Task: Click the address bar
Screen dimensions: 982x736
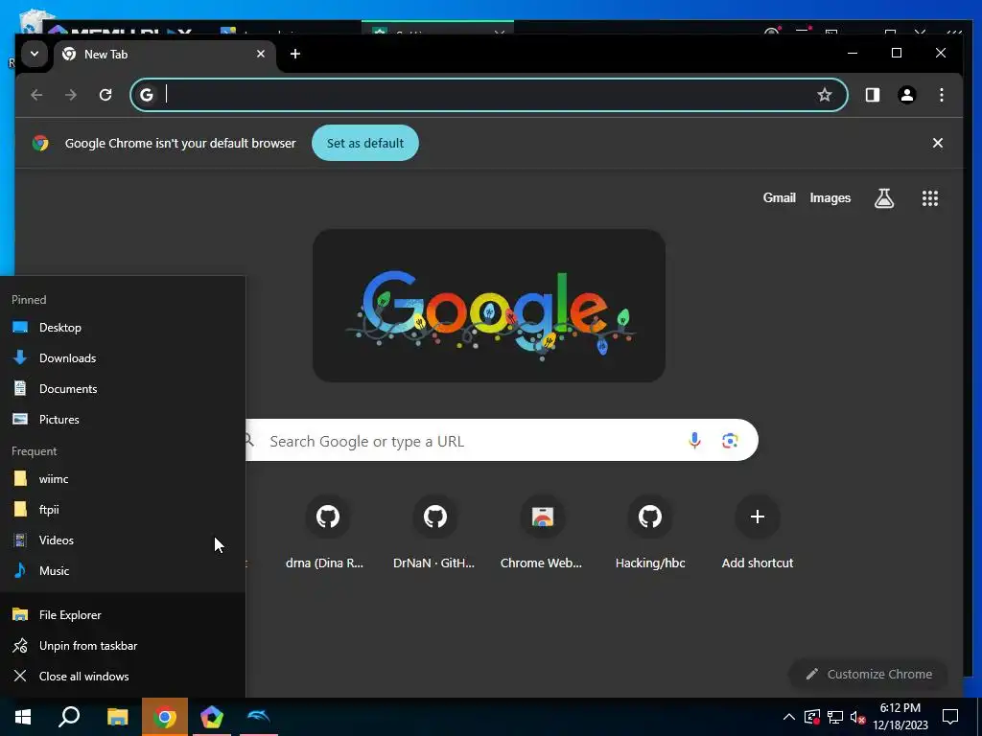Action: pyautogui.click(x=489, y=95)
